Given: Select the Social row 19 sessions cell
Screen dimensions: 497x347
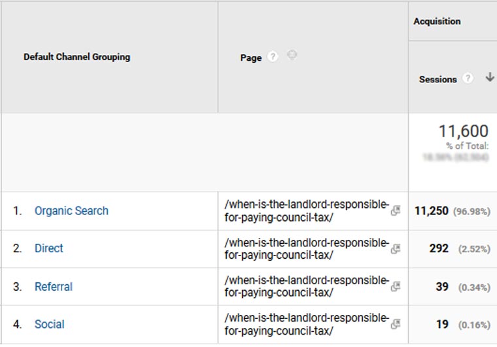Looking at the screenshot, I should (442, 324).
